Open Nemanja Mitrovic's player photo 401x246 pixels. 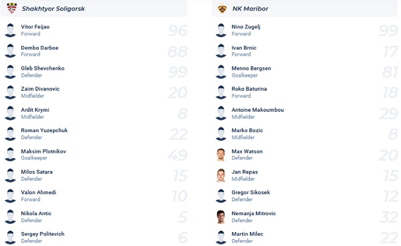click(x=221, y=216)
